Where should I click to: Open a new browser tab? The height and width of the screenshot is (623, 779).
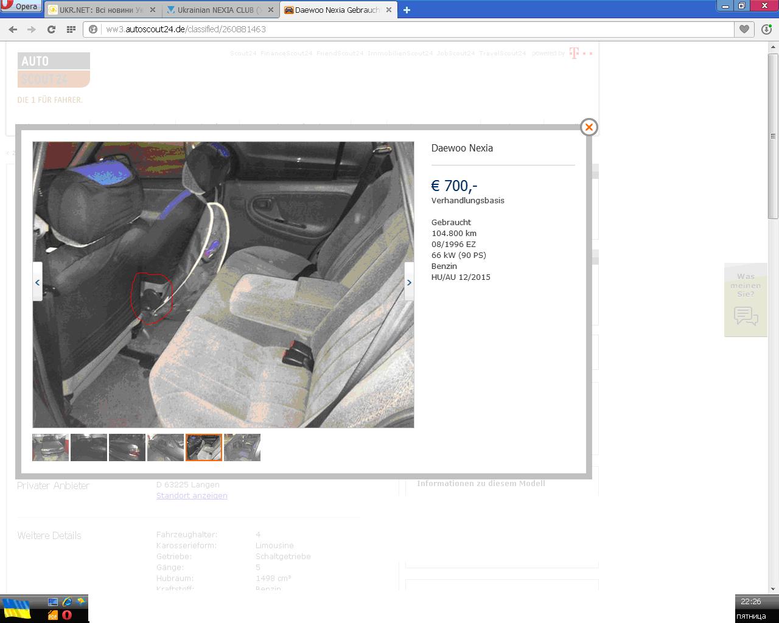pyautogui.click(x=407, y=10)
